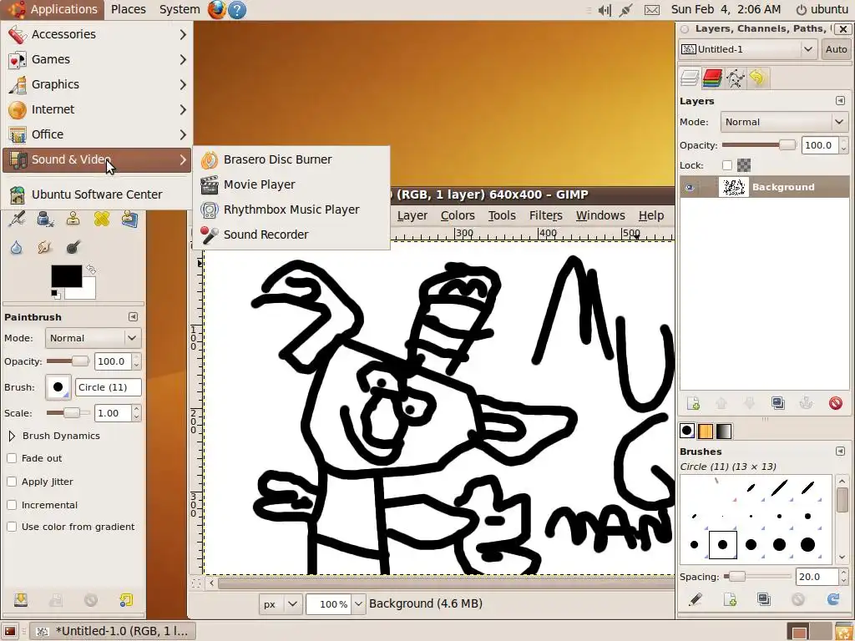This screenshot has height=641, width=855.
Task: Select the Heal tool bandage icon
Action: (101, 220)
